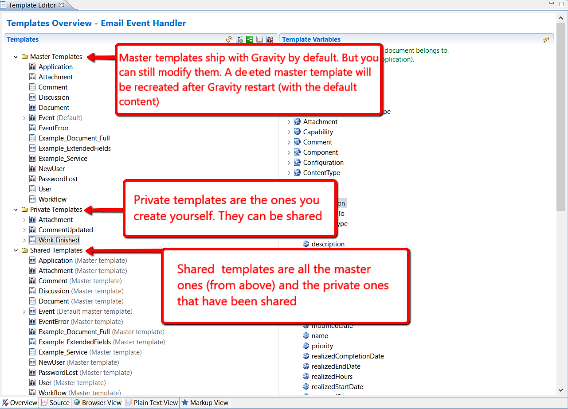Select the Work Finished private template
Image resolution: width=568 pixels, height=409 pixels.
pyautogui.click(x=59, y=240)
